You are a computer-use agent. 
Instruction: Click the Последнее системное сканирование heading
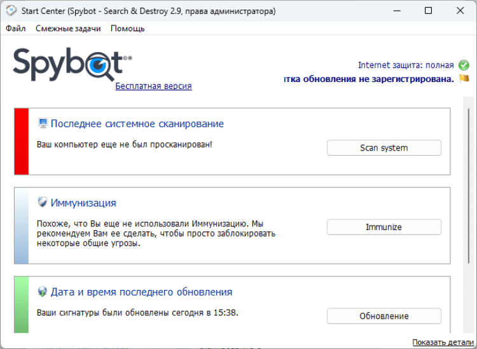137,123
